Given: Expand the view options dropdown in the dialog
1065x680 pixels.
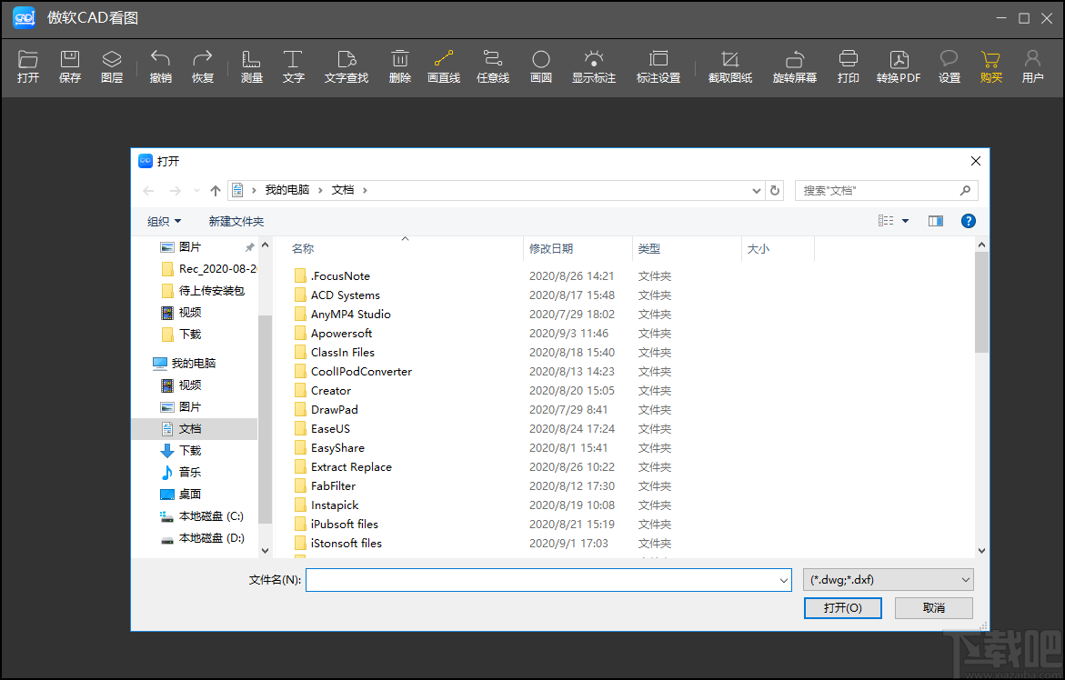Looking at the screenshot, I should (903, 220).
